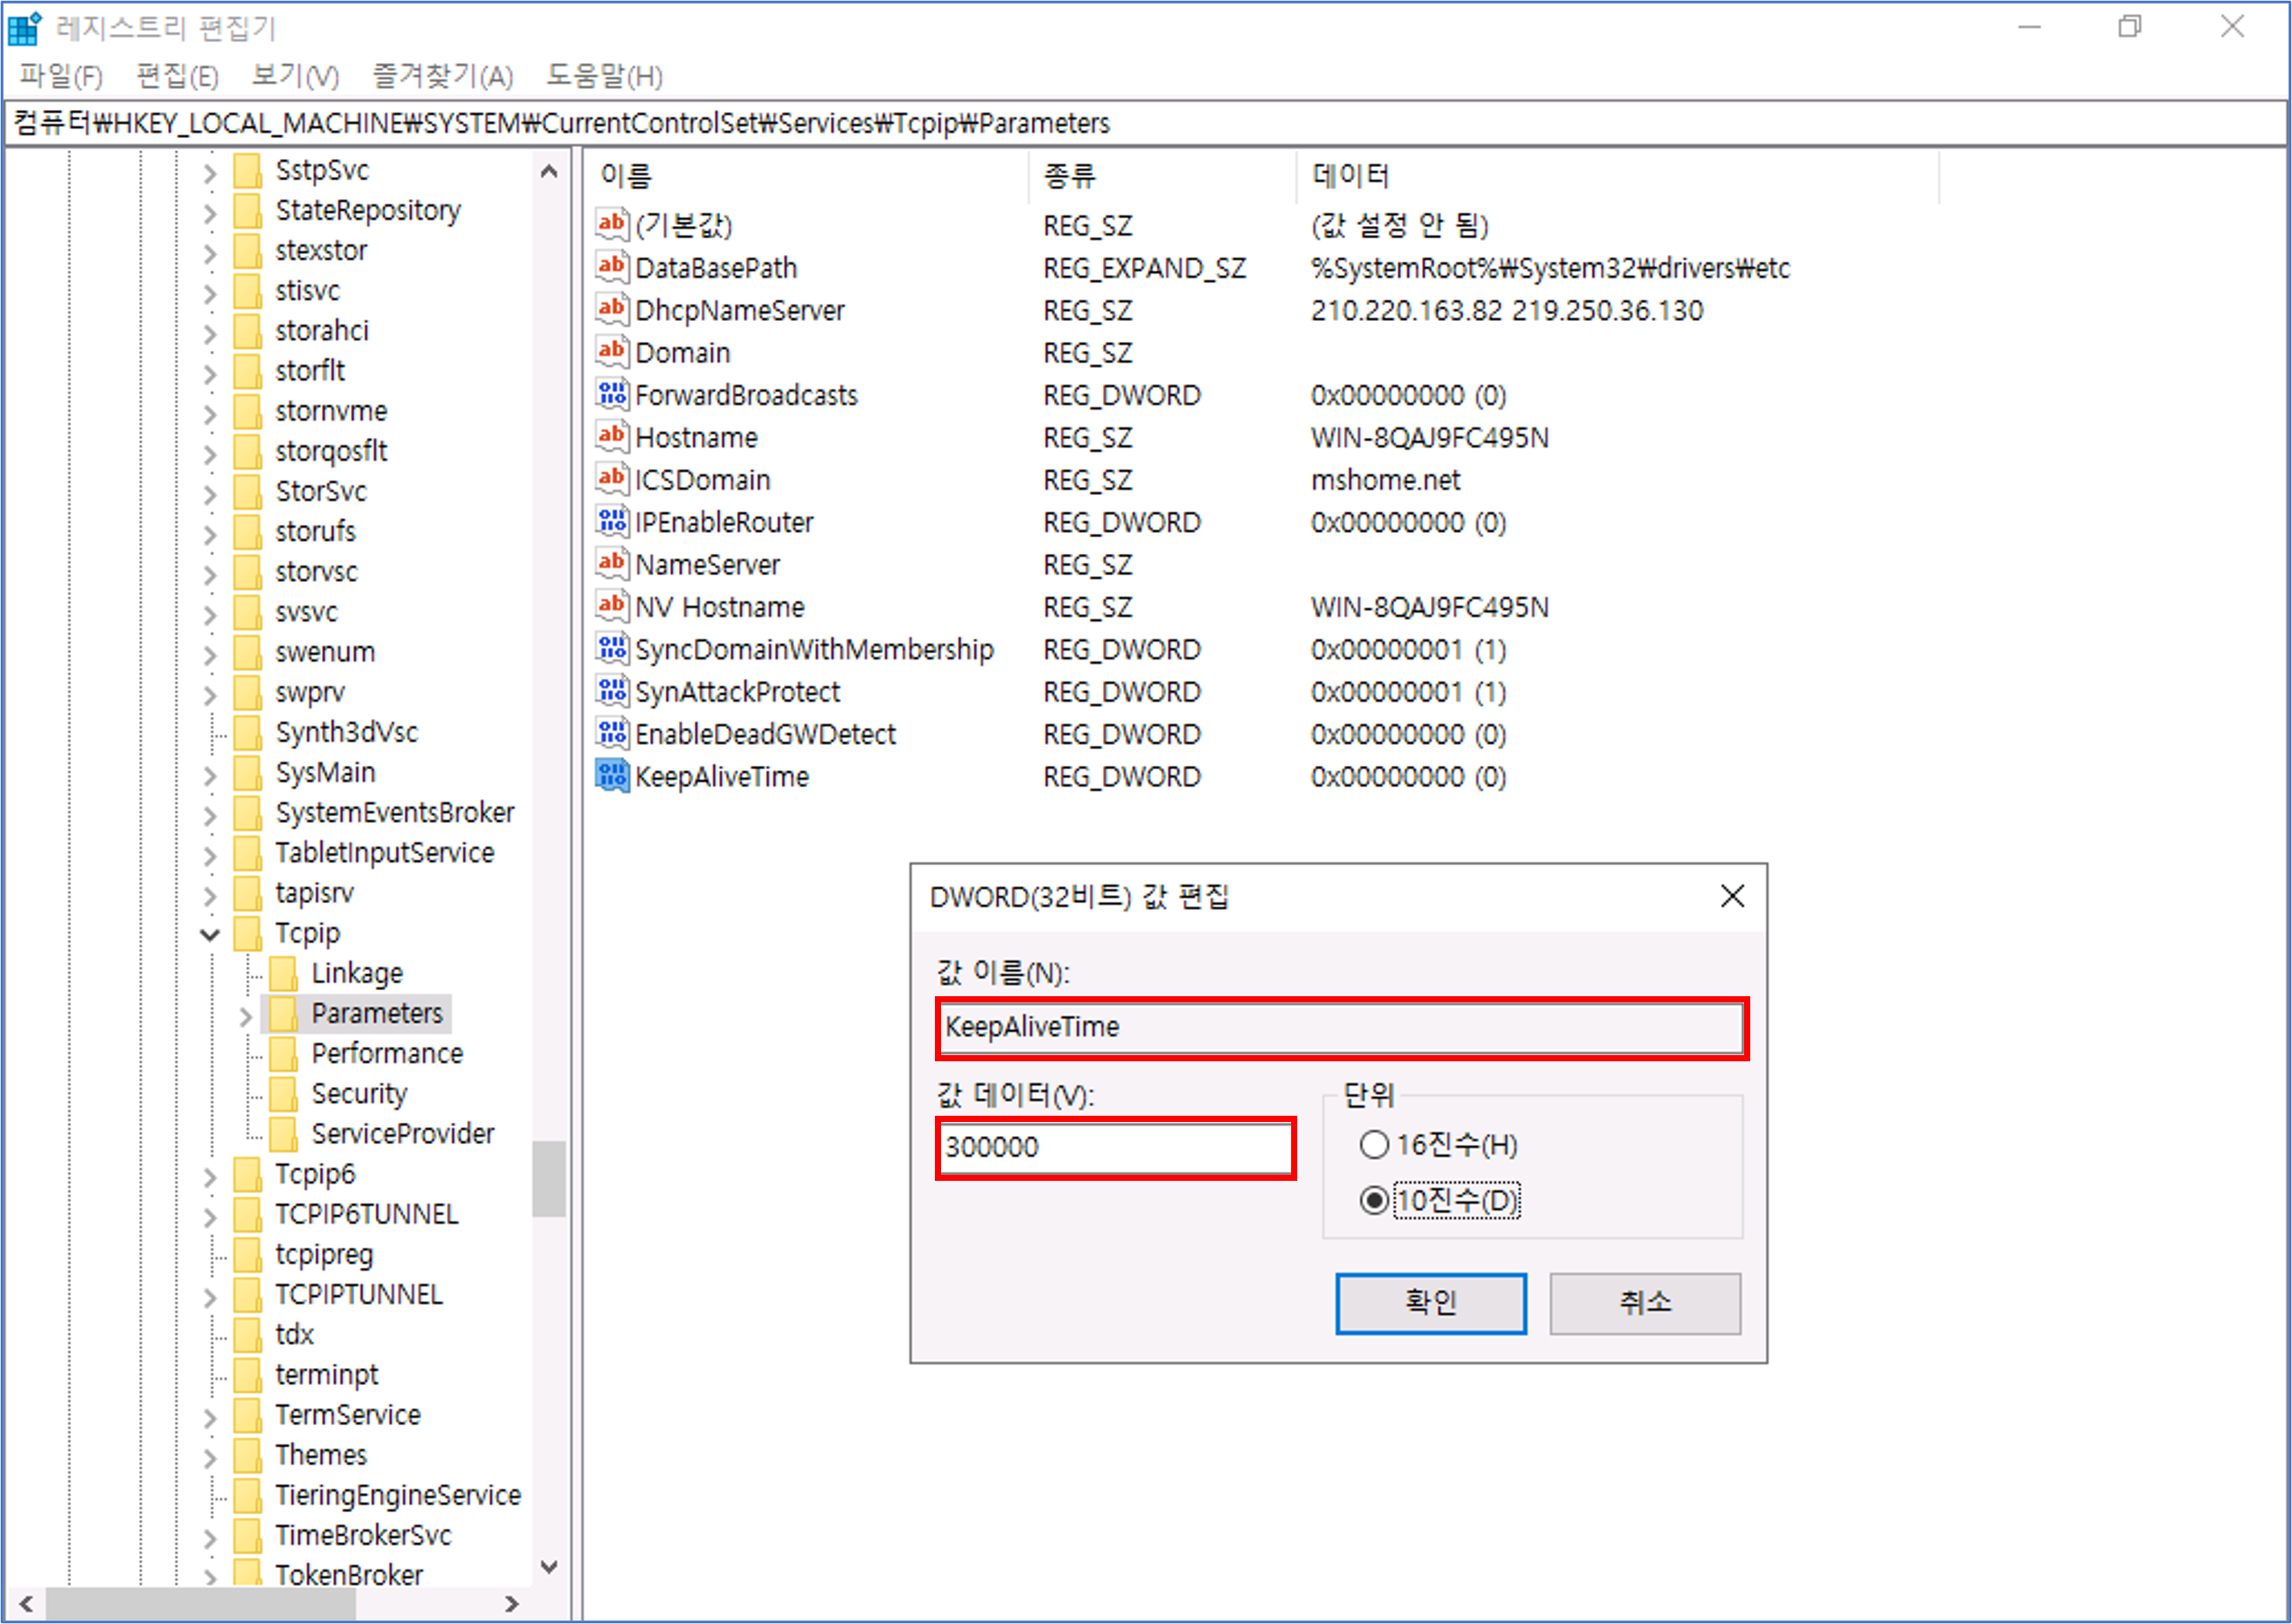Click the KeepAliveTime DWORD value icon
Image resolution: width=2292 pixels, height=1624 pixels.
pyautogui.click(x=611, y=776)
